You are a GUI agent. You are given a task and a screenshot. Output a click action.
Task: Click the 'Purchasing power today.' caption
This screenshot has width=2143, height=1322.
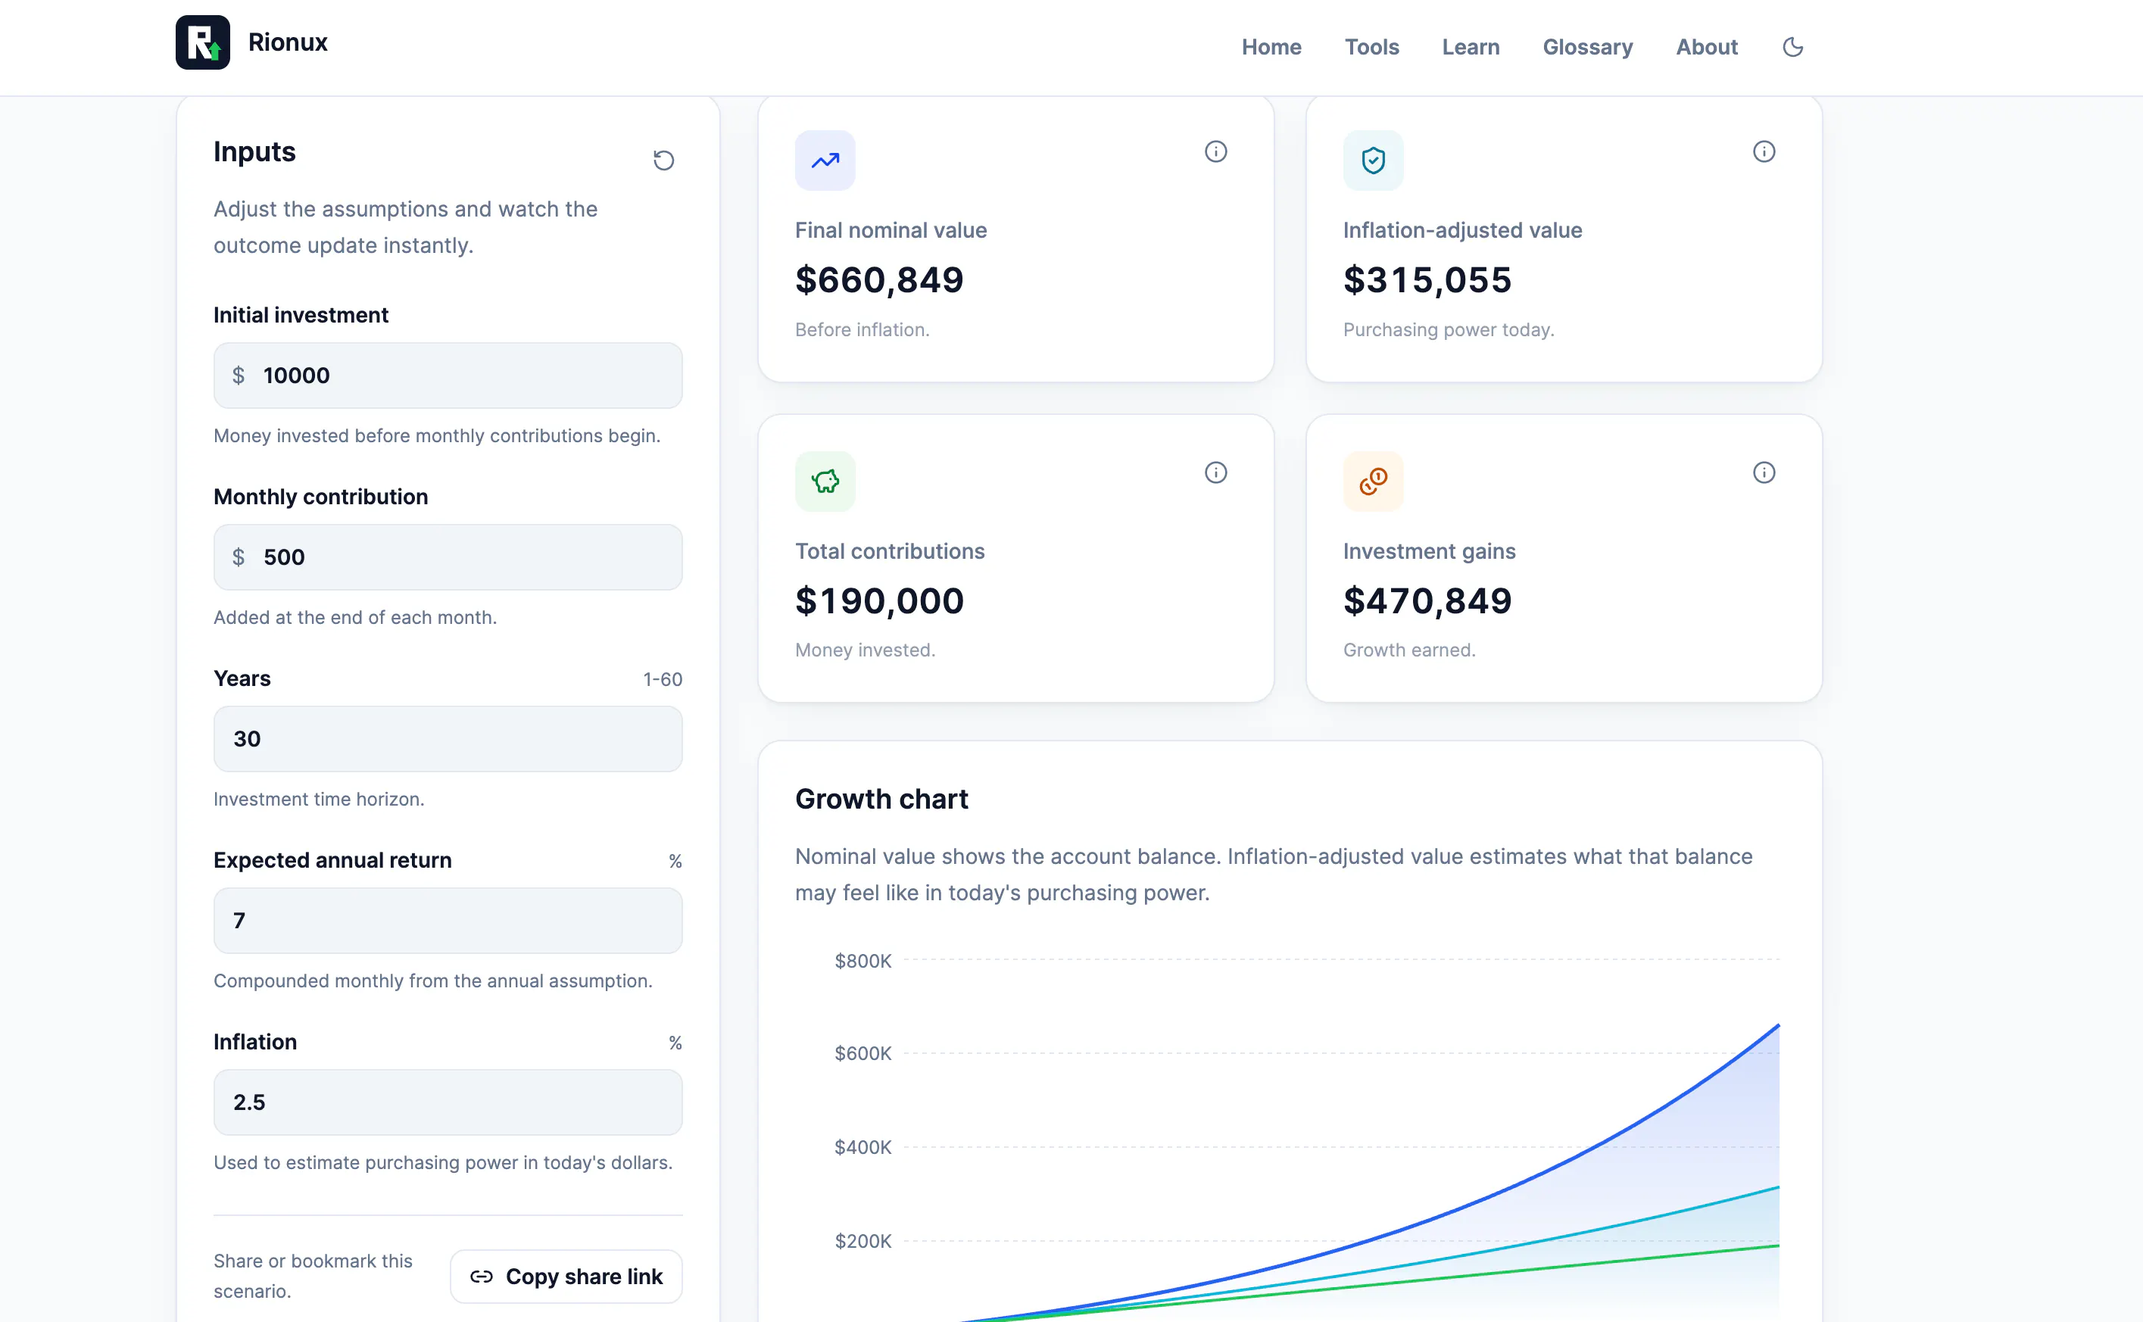pos(1448,329)
